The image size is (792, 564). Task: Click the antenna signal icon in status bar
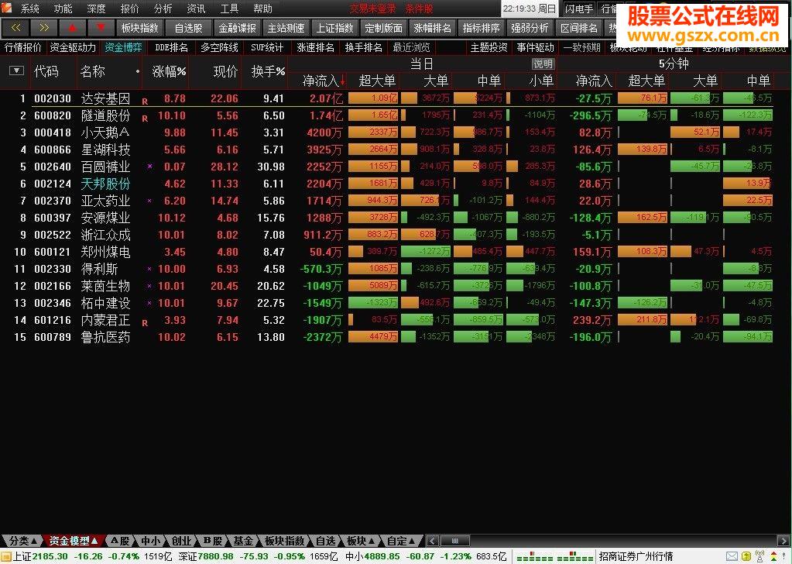pos(759,556)
